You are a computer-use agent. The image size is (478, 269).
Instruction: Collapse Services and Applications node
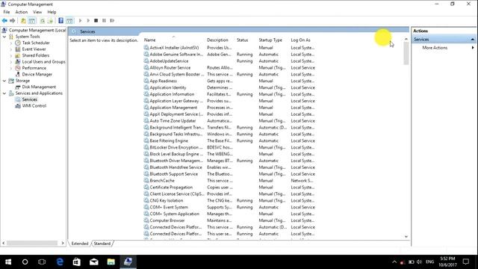4,93
